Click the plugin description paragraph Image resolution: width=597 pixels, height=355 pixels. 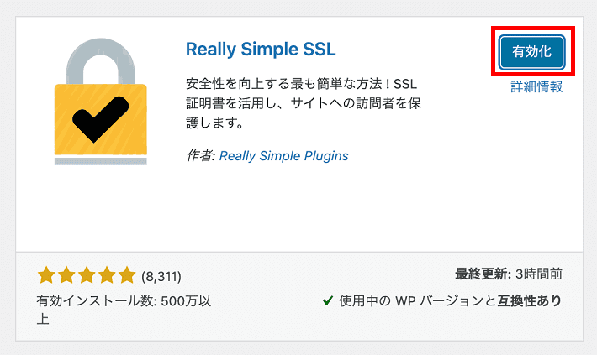click(x=304, y=103)
